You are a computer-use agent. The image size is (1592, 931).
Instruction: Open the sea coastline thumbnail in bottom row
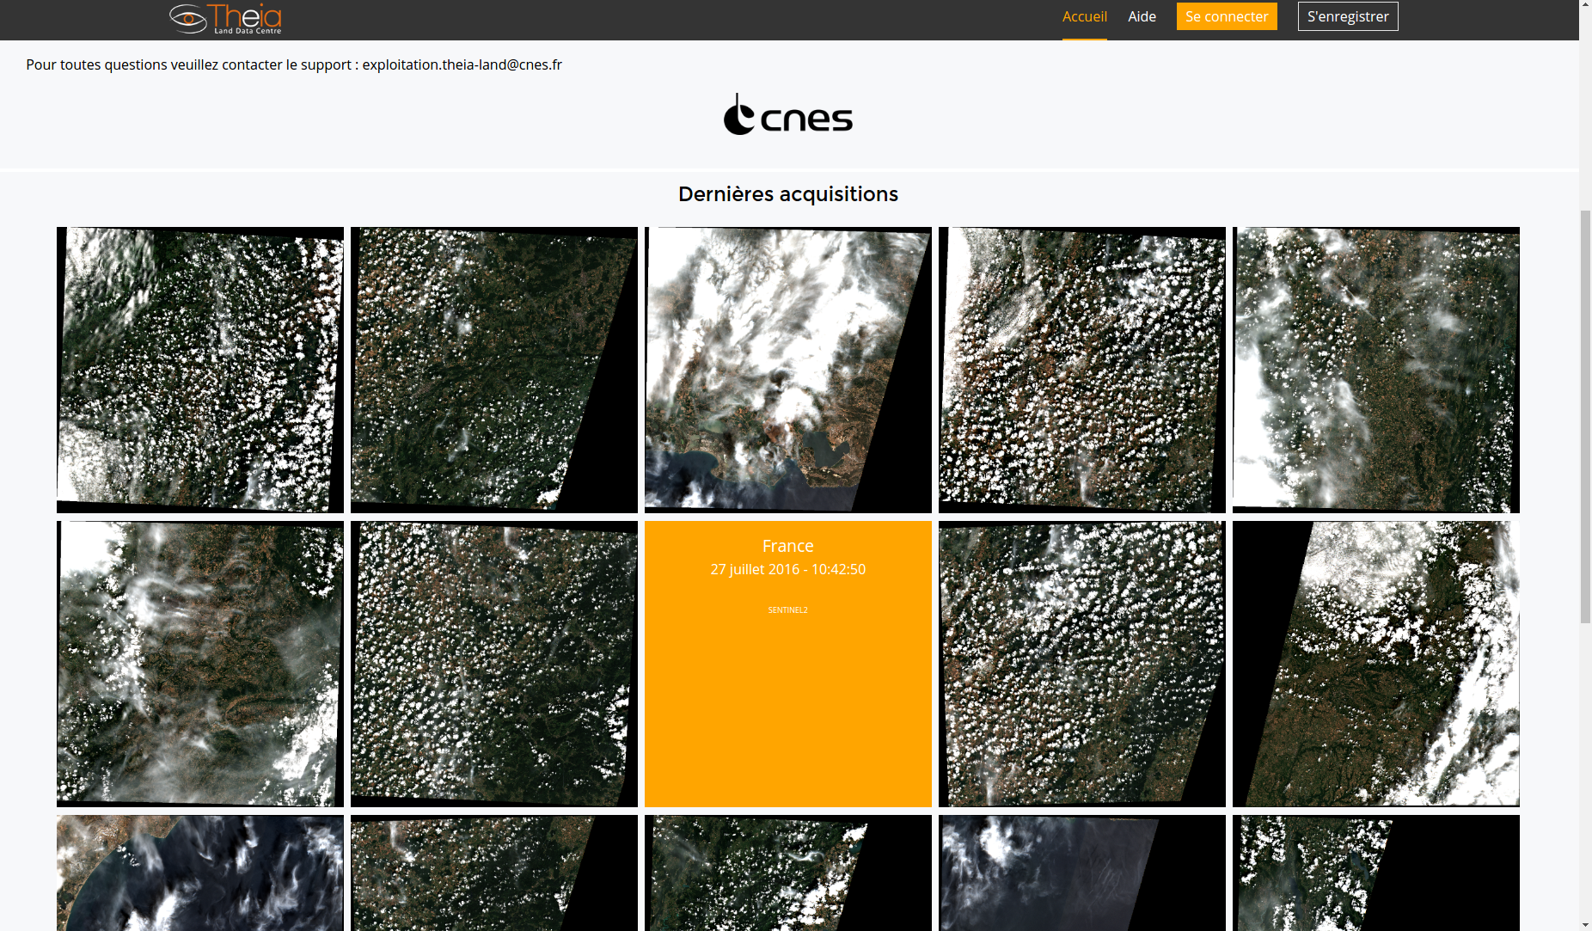200,873
